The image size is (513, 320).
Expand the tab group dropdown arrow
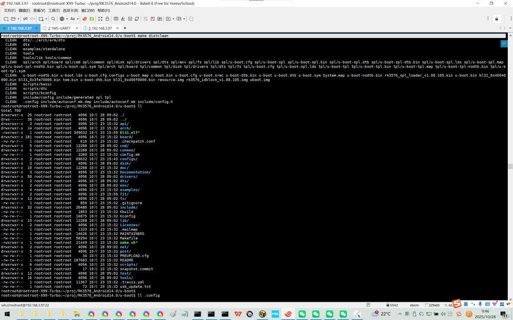[x=173, y=19]
